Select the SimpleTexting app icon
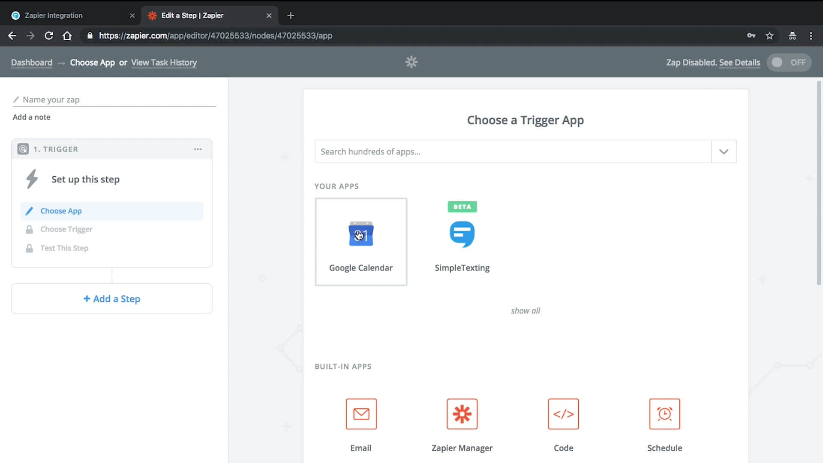The width and height of the screenshot is (823, 463). coord(462,234)
